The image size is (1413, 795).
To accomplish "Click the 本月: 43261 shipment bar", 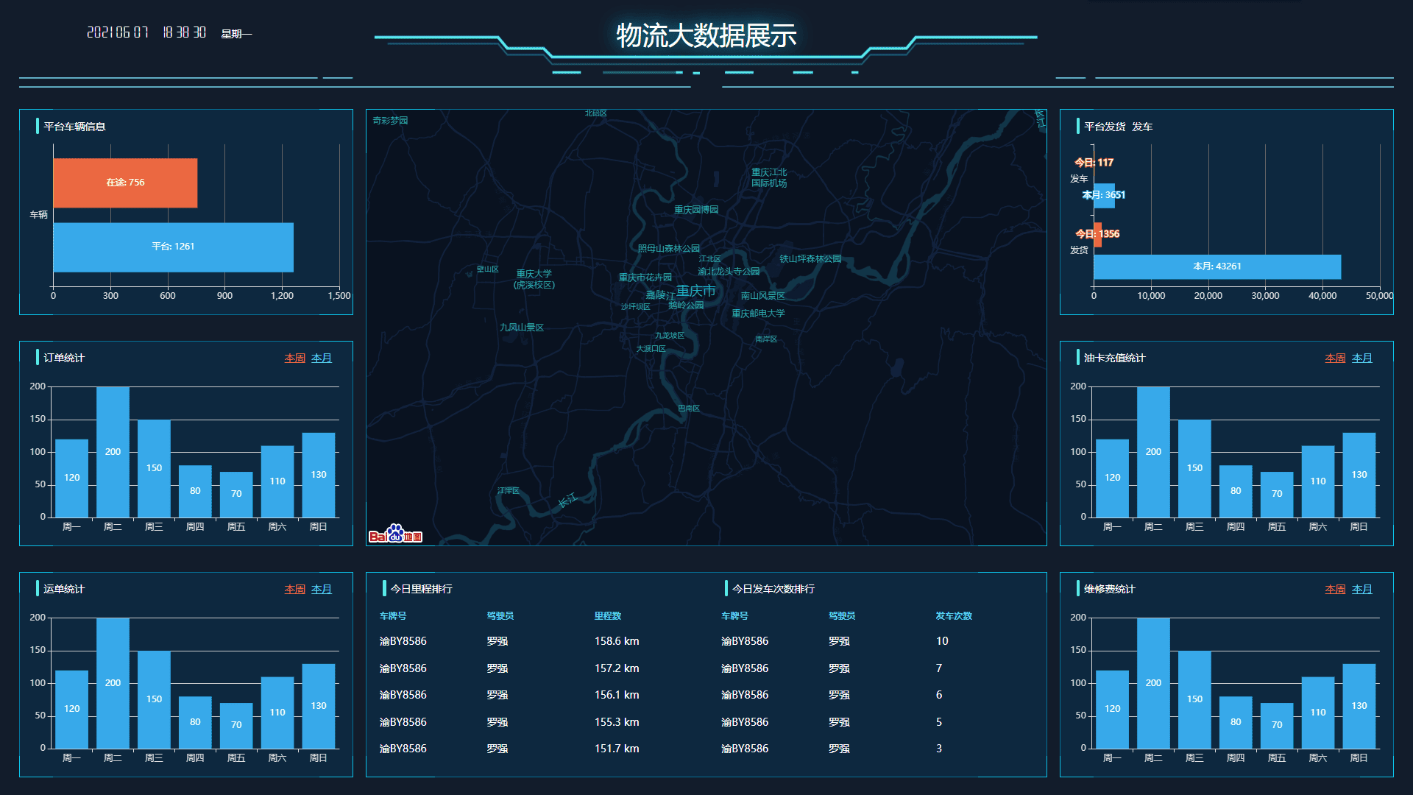I will [x=1217, y=266].
